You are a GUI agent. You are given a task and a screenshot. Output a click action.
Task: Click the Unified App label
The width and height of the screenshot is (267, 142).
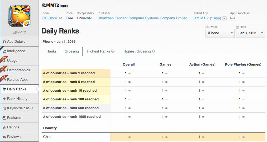click(200, 13)
